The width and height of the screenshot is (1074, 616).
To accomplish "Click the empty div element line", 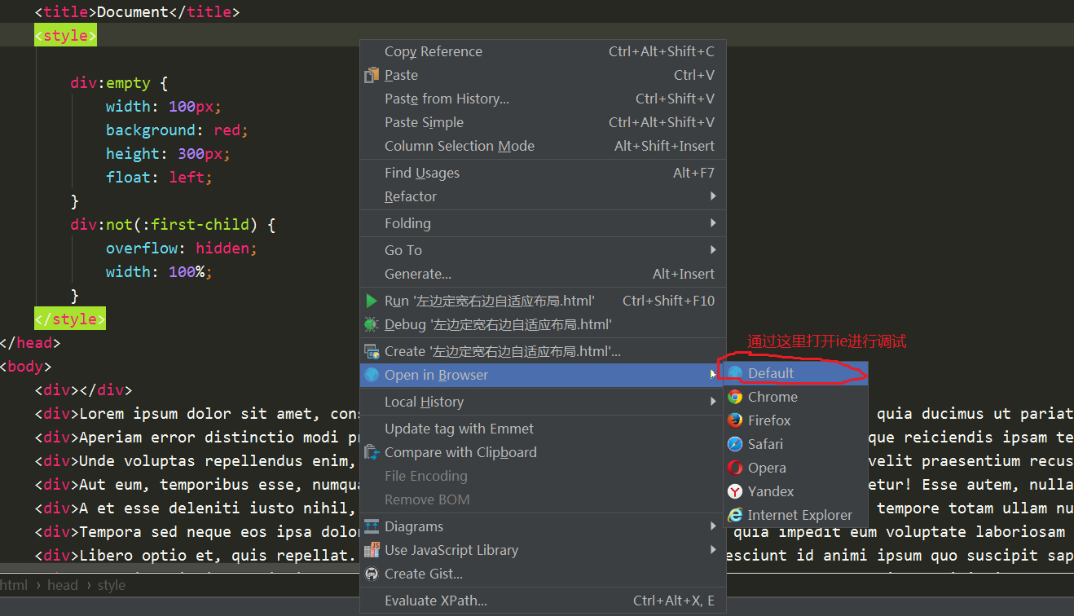I will (x=83, y=390).
